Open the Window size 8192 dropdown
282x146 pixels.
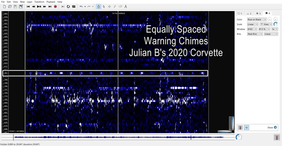click(252, 29)
